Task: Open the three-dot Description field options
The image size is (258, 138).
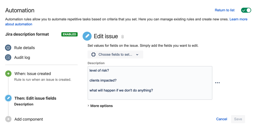Action: coord(217,83)
